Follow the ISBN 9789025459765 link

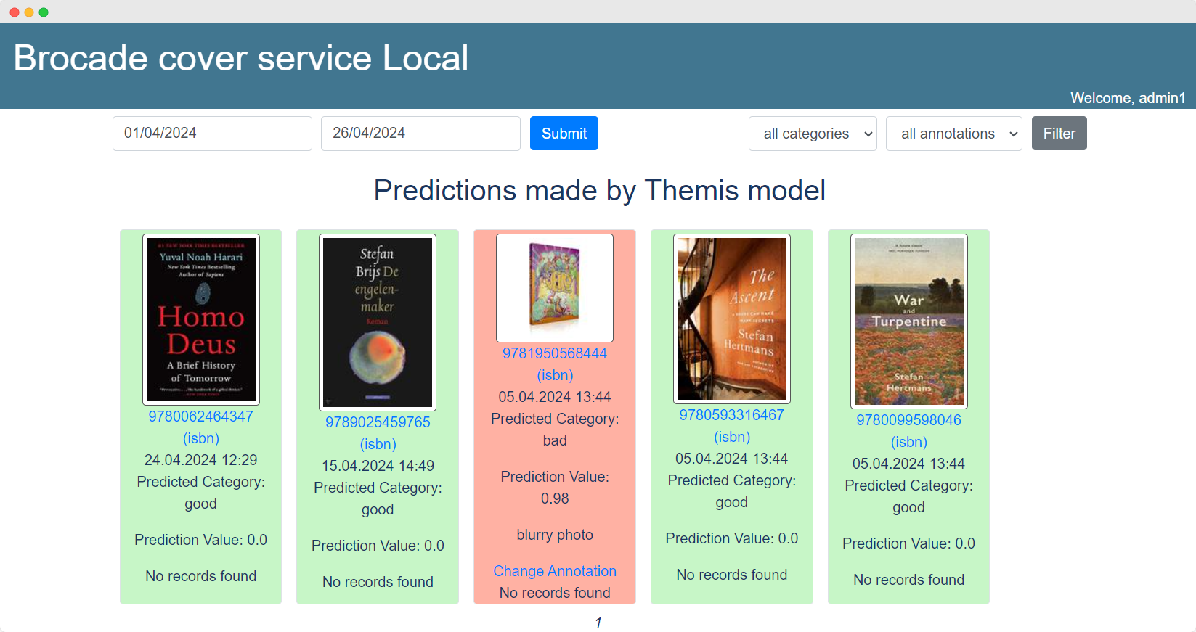tap(378, 422)
